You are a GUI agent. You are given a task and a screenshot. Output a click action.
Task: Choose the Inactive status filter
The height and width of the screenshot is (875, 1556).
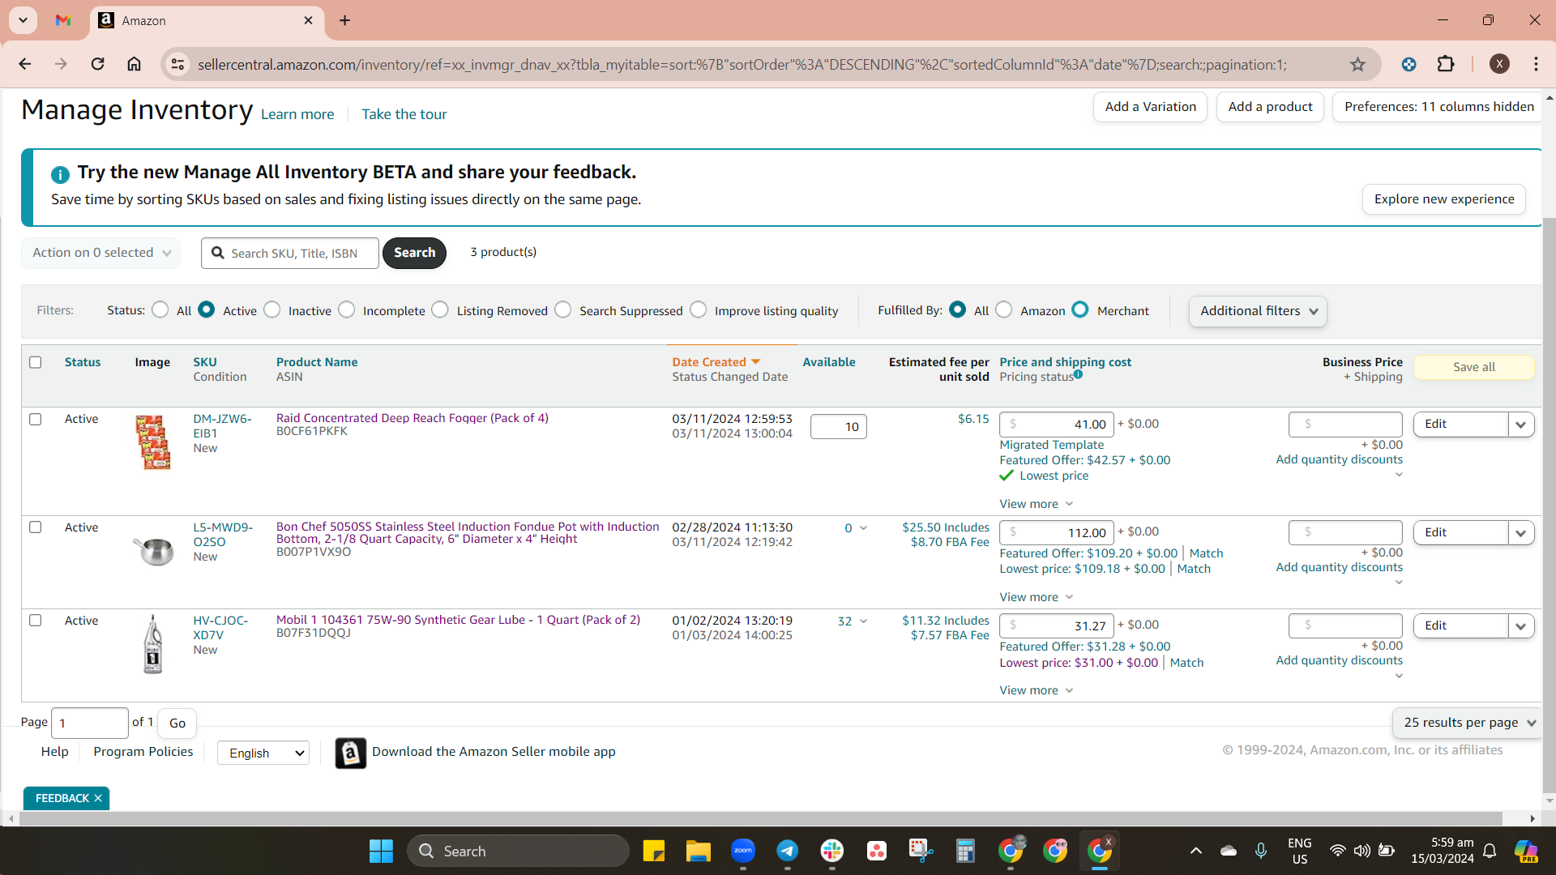tap(272, 309)
